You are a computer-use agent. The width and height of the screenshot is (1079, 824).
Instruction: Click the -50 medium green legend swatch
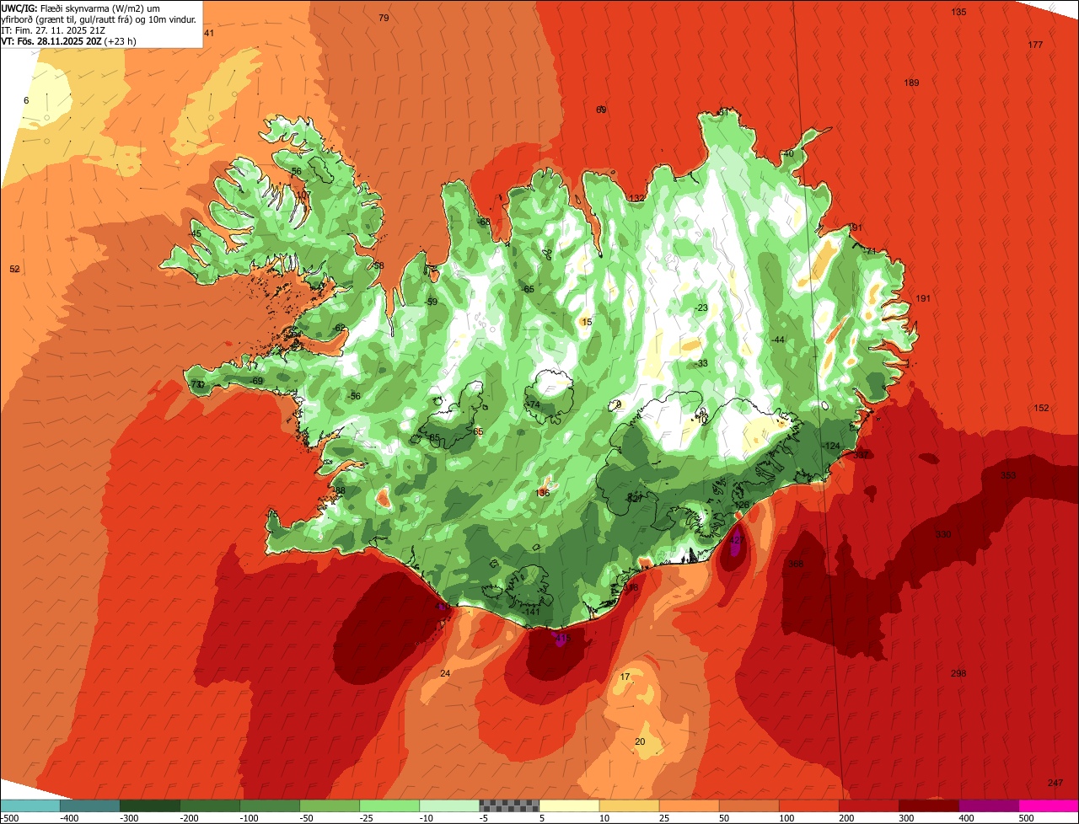click(330, 805)
